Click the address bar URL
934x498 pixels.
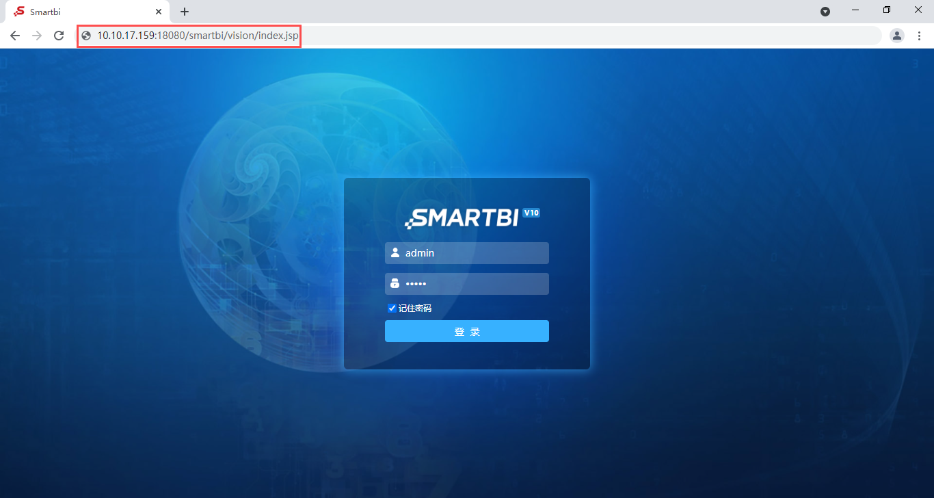[x=198, y=36]
